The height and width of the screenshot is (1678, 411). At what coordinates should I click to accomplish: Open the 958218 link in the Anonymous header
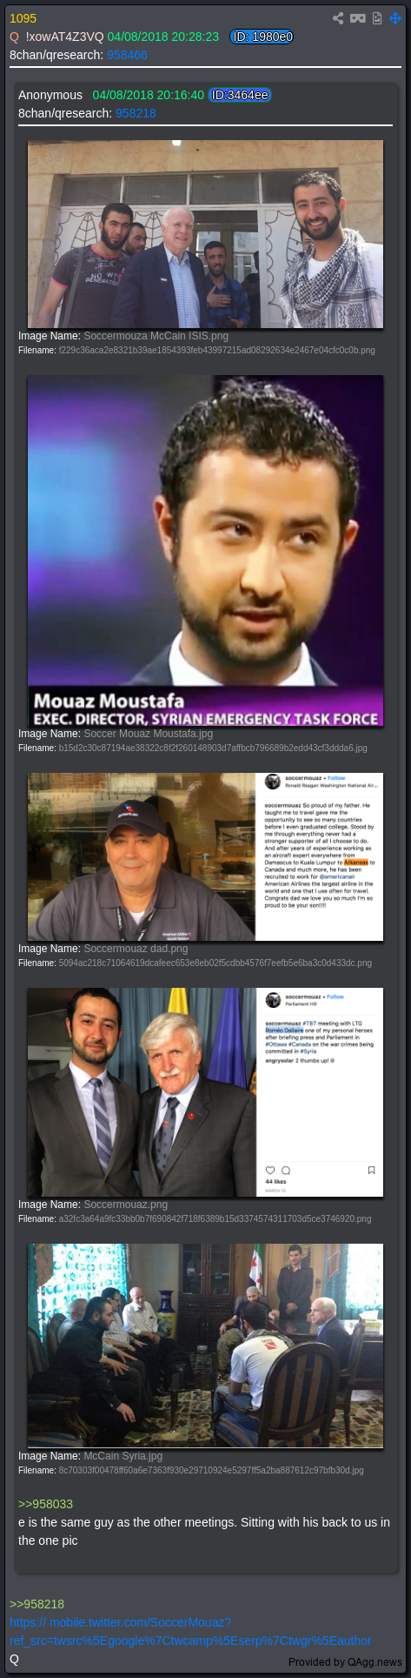pos(136,113)
